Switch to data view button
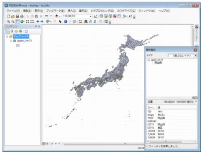202x153 pixels. coord(44,144)
